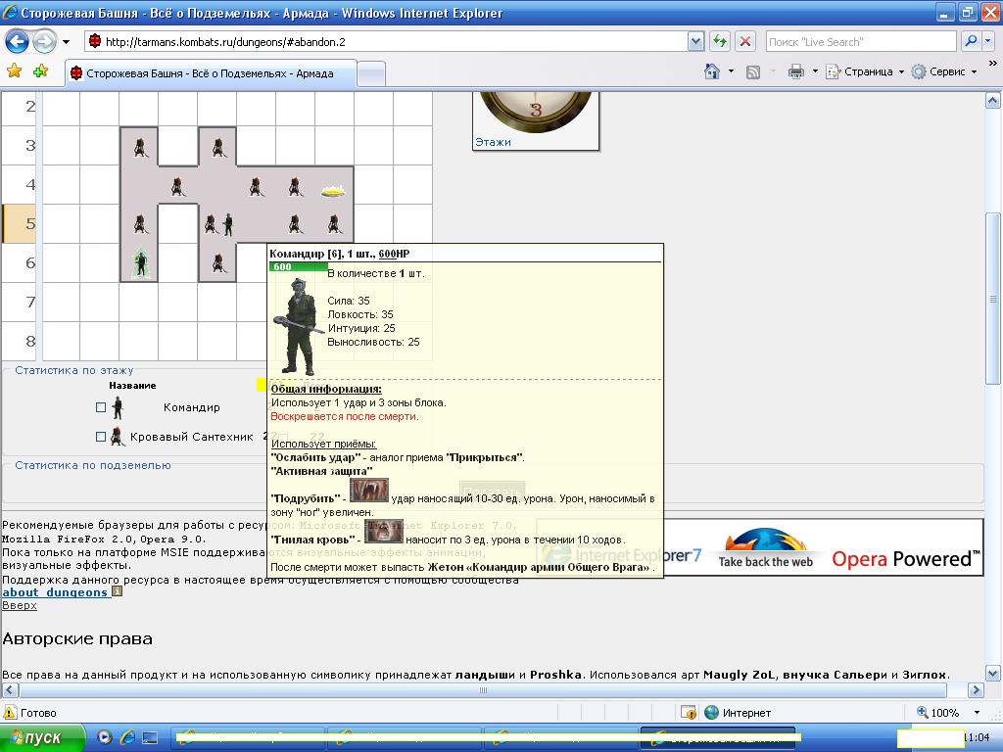Click the vertical scrollbar up arrow
Viewport: 1003px width, 752px height.
click(x=993, y=101)
